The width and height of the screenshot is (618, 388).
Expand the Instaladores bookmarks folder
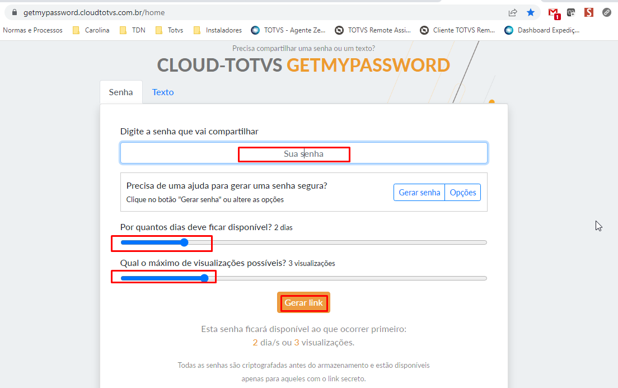coord(218,30)
